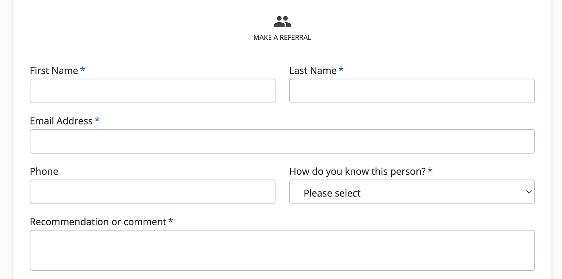
Task: Click the Email Address label text
Action: coord(61,121)
